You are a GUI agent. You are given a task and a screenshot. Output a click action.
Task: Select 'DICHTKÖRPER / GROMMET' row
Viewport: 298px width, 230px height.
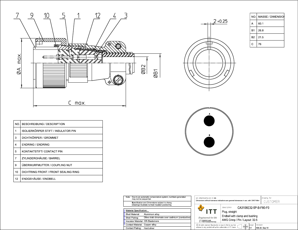(58, 138)
